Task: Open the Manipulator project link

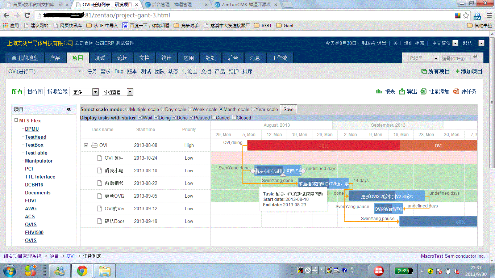Action: [x=39, y=161]
